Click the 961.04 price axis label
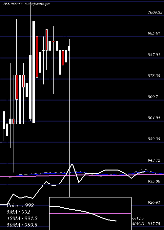The width and height of the screenshot is (164, 230). (x=154, y=118)
